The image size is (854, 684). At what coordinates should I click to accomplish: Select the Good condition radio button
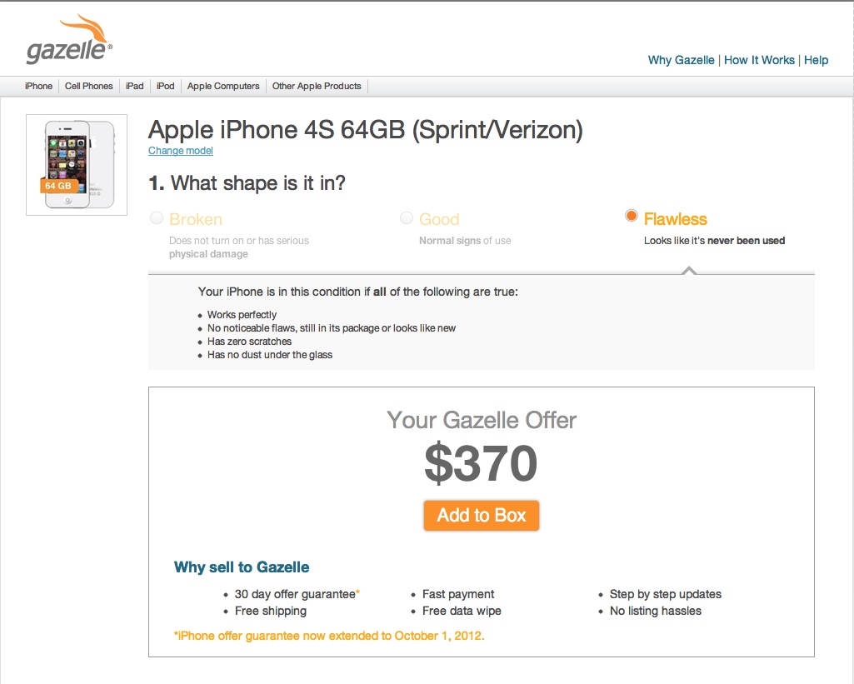[407, 218]
